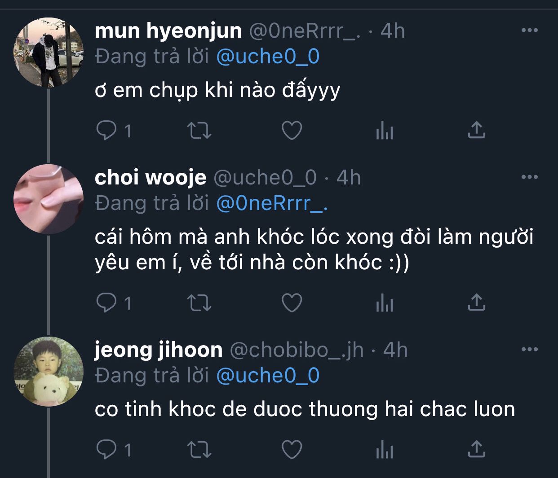The height and width of the screenshot is (478, 558).
Task: Open jeong jihoon's profile picture
Action: (49, 371)
